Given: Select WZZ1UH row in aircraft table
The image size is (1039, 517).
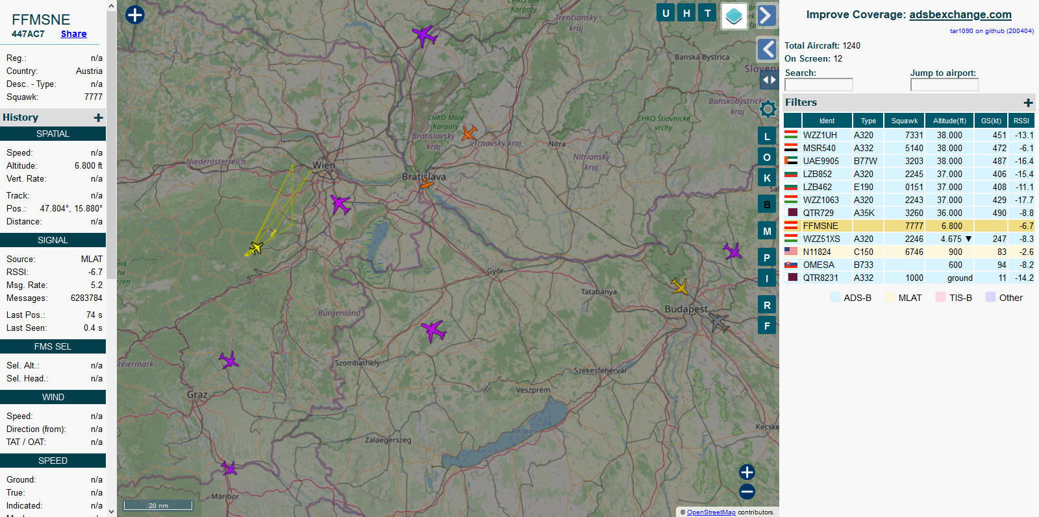Looking at the screenshot, I should (x=909, y=135).
